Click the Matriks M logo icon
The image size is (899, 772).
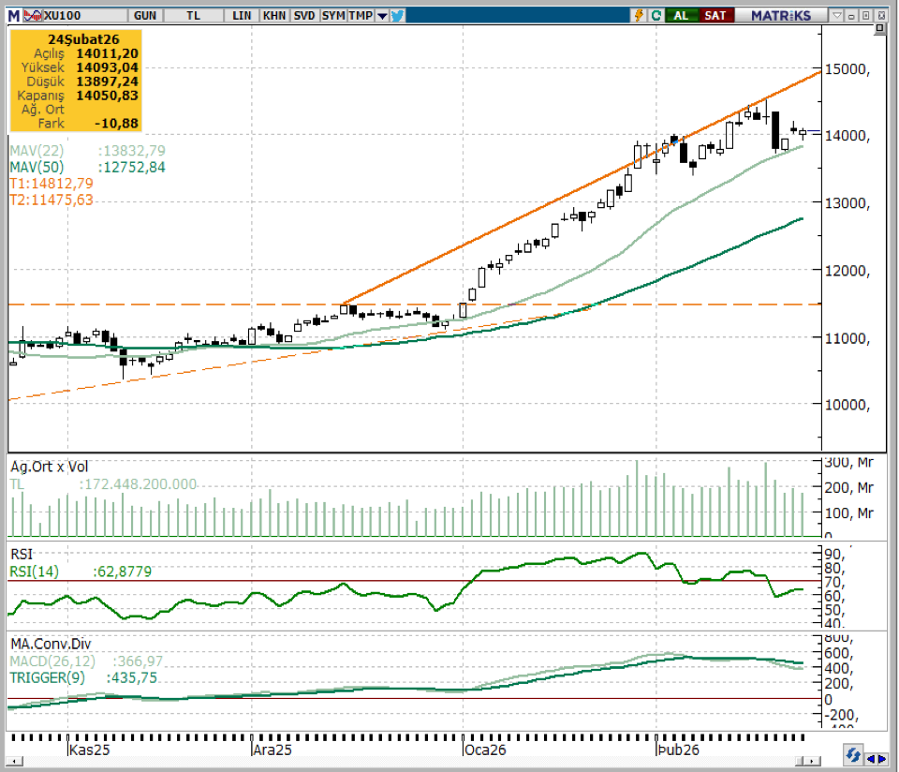coord(13,15)
